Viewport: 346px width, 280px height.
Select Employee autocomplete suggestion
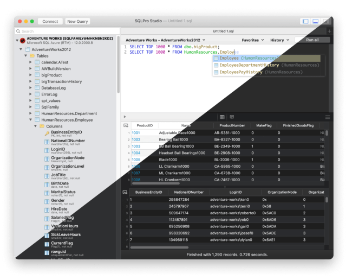[x=266, y=58]
